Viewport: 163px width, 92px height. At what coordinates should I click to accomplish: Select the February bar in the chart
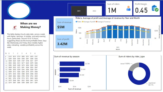point(93,34)
